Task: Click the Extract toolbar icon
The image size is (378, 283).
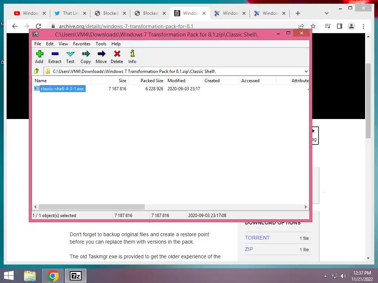Action: tap(55, 57)
